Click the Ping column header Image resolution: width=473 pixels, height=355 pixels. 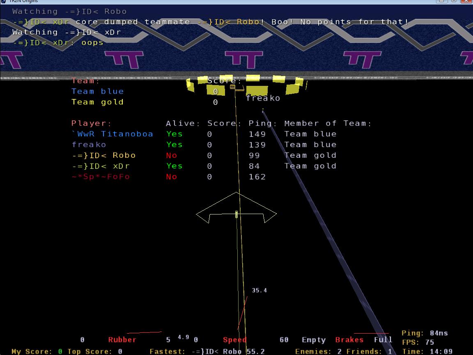coord(262,123)
